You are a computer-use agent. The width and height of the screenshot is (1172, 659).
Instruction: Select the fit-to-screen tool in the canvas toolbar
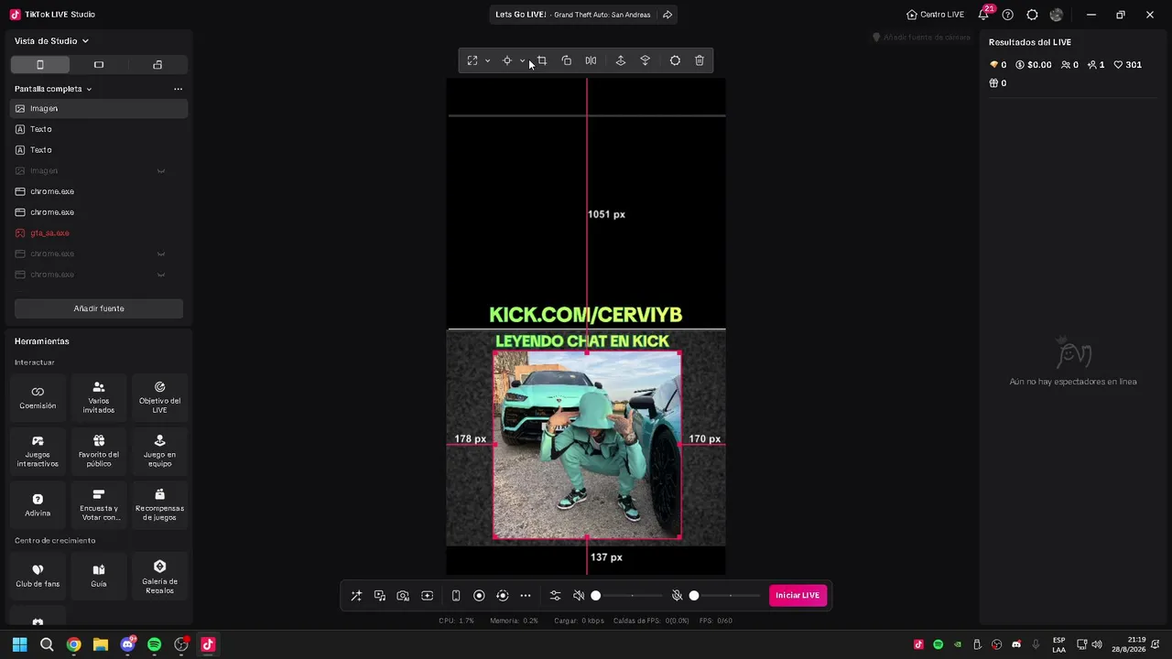[x=472, y=60]
